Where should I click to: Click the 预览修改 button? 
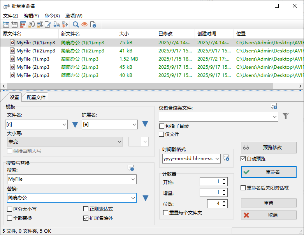point(269,148)
